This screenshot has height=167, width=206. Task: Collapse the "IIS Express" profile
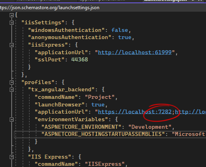(x=12, y=157)
